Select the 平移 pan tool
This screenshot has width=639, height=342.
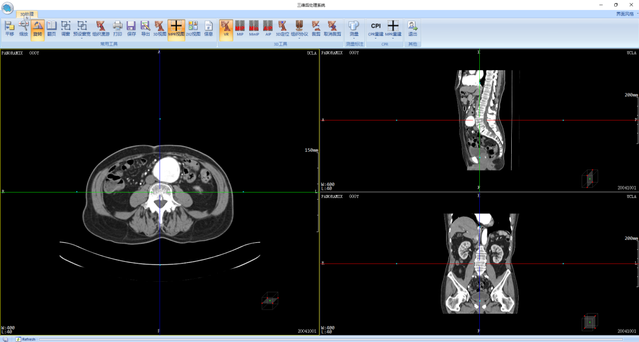point(9,29)
